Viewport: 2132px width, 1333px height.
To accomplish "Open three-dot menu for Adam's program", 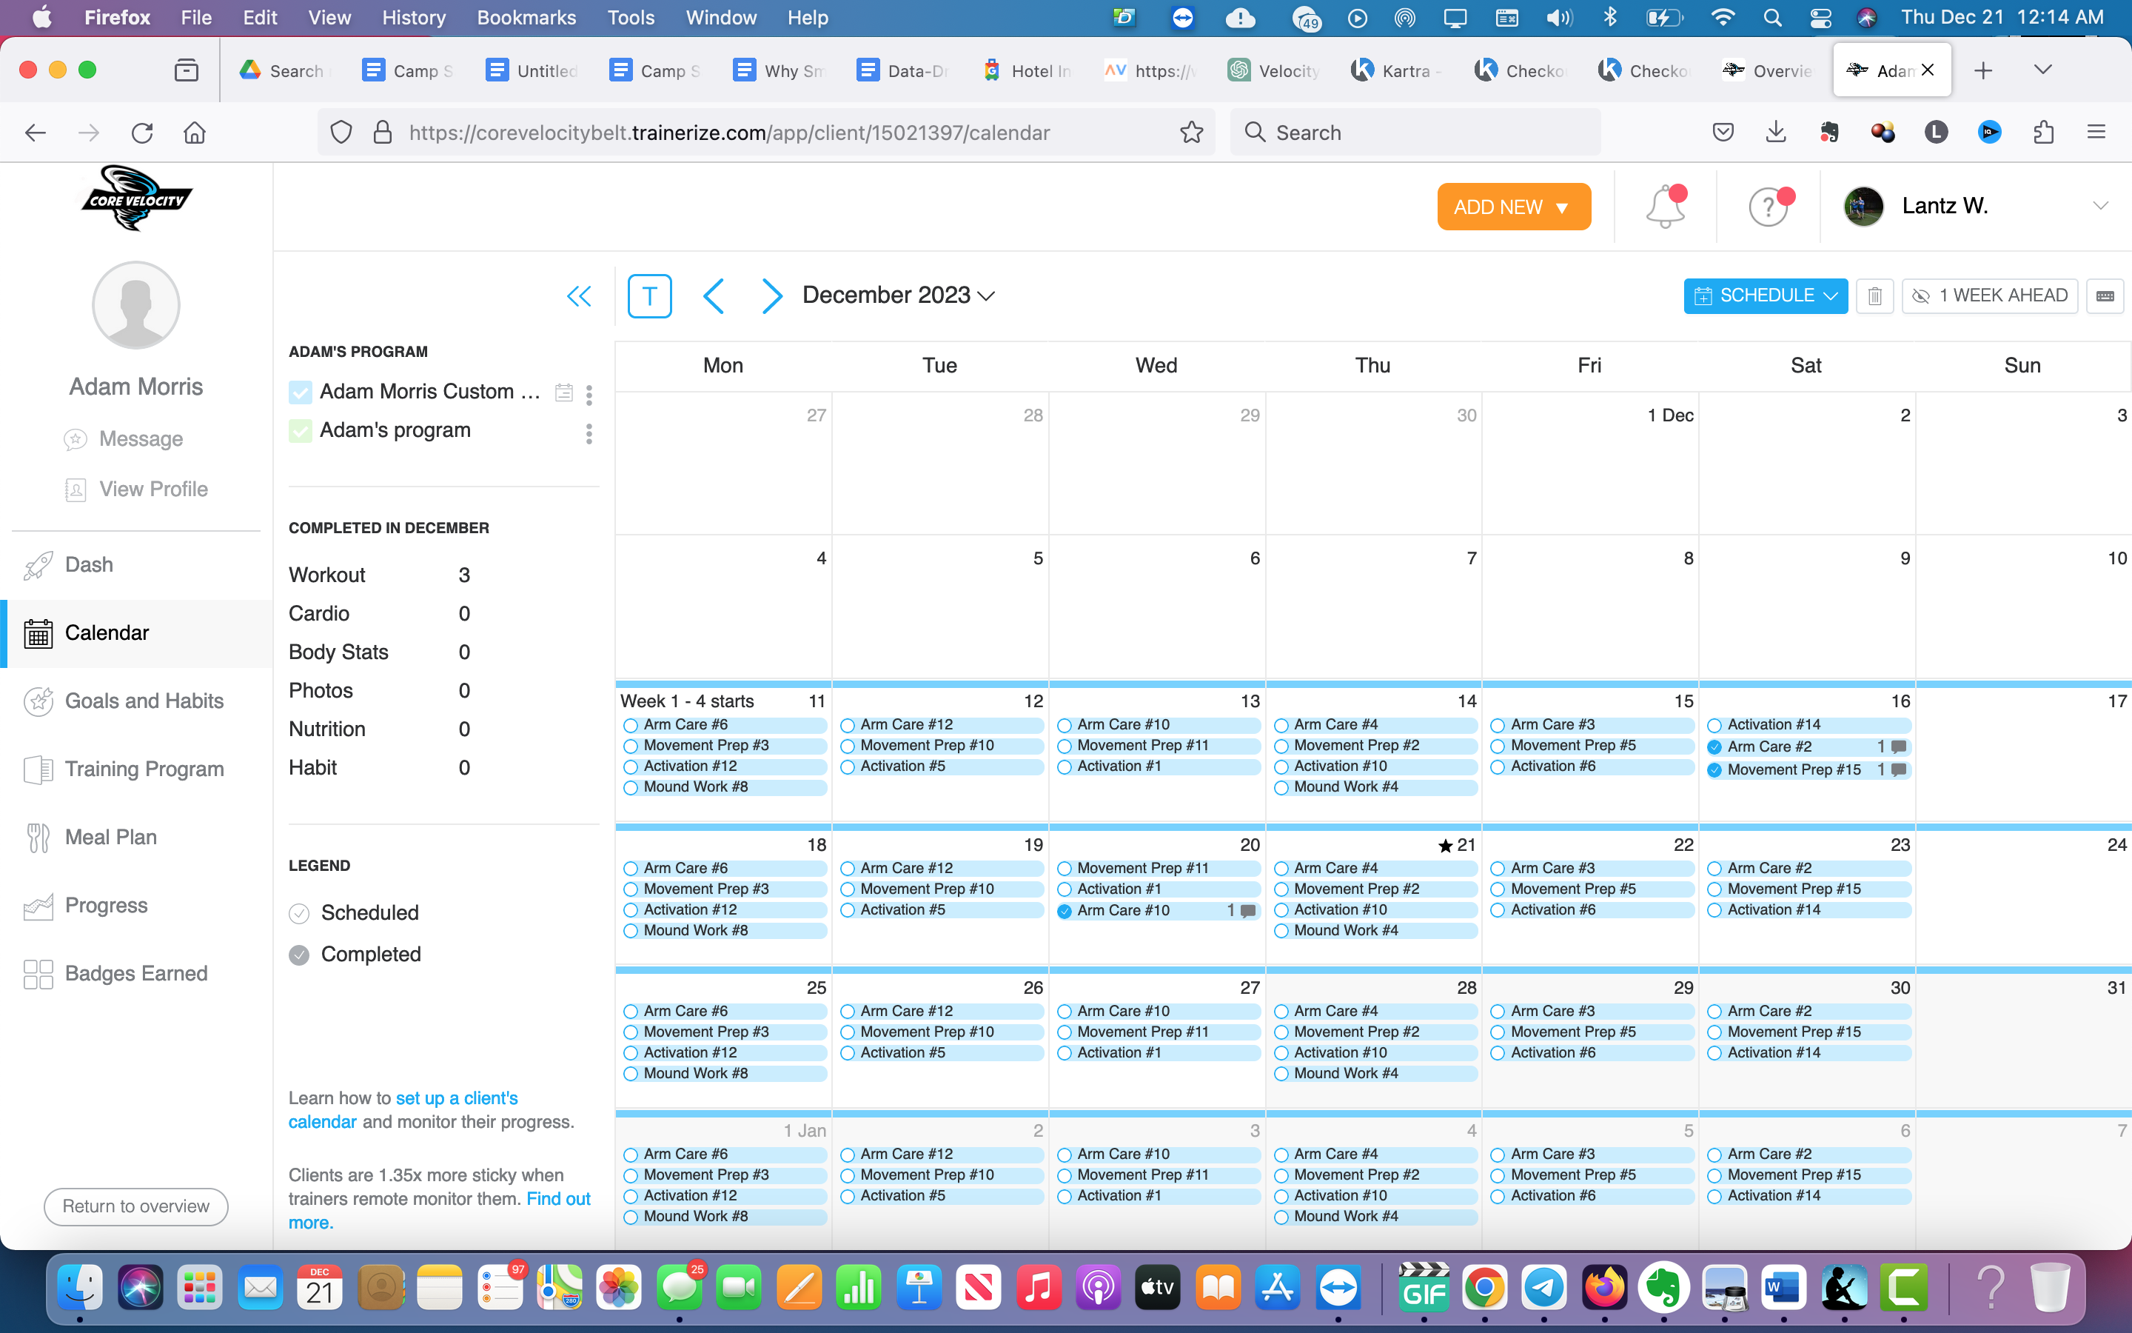I will [x=589, y=433].
